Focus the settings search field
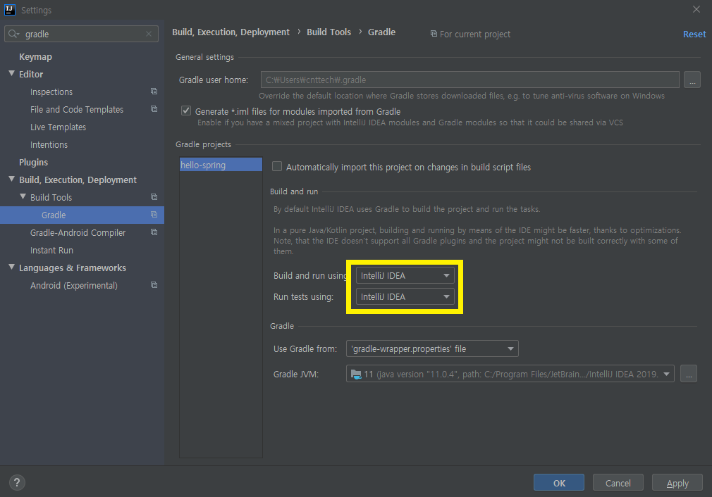 click(x=81, y=34)
